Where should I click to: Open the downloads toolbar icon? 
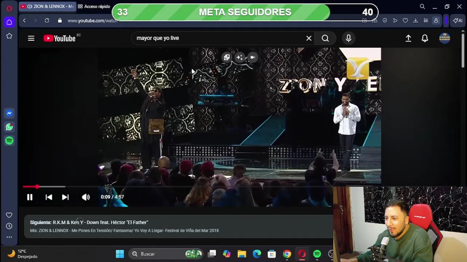click(416, 21)
